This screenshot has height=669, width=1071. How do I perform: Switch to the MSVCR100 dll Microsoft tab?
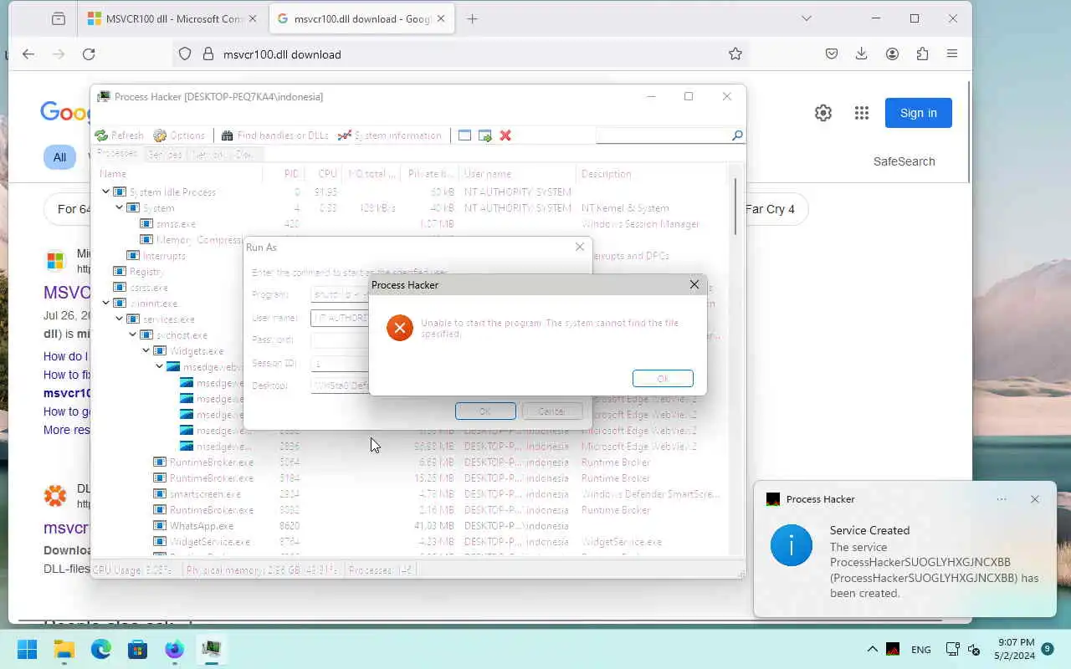pos(173,18)
